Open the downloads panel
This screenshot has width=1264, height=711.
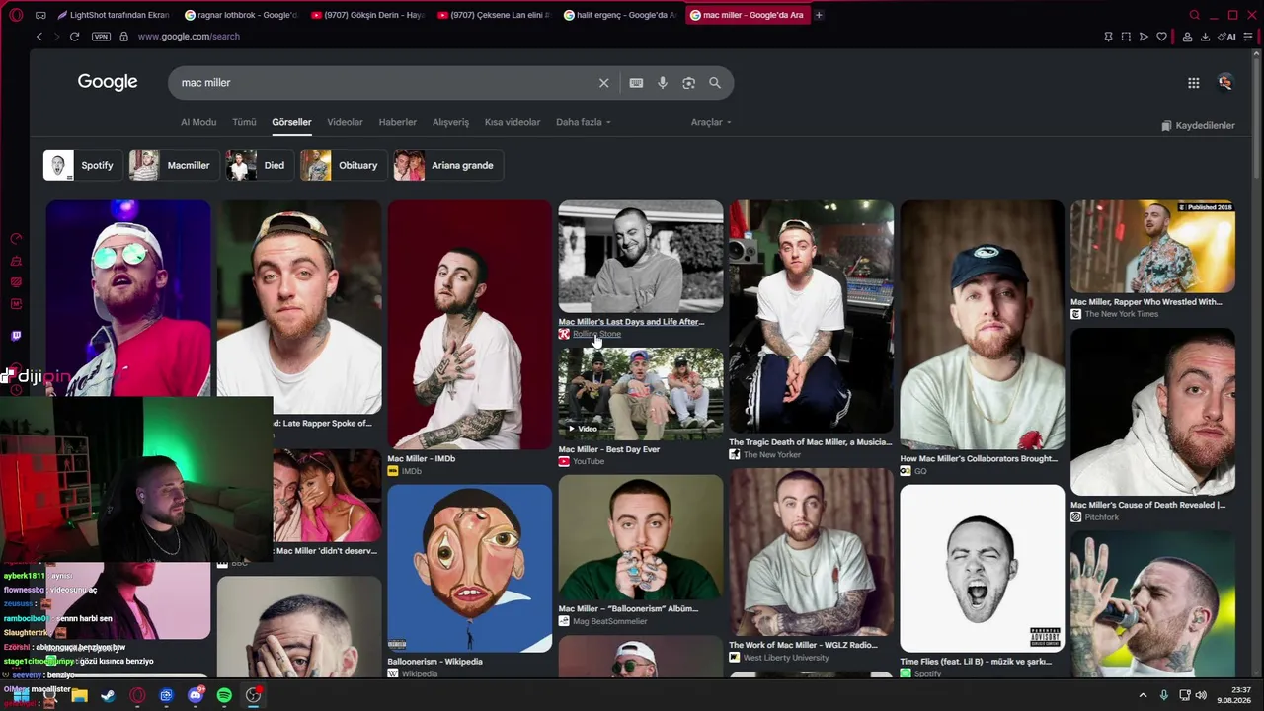click(x=1206, y=37)
